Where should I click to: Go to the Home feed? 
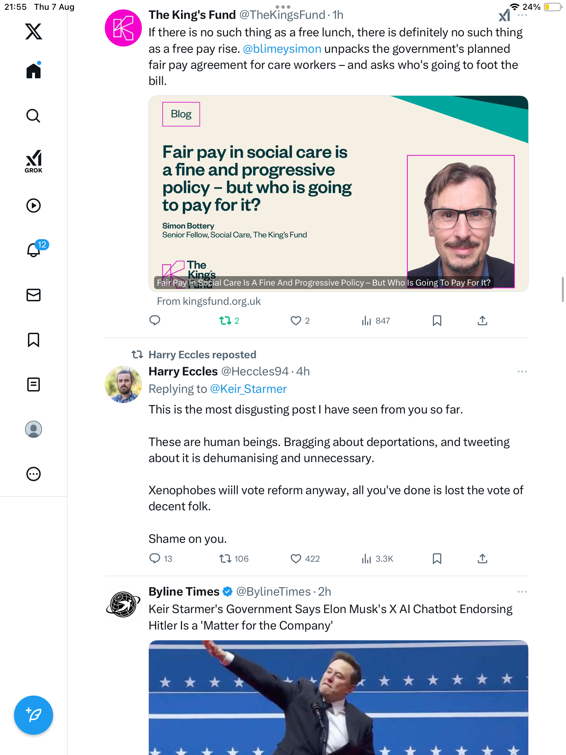click(x=34, y=71)
